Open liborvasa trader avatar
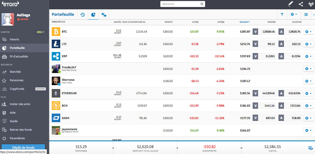The image size is (315, 154). tap(56, 81)
